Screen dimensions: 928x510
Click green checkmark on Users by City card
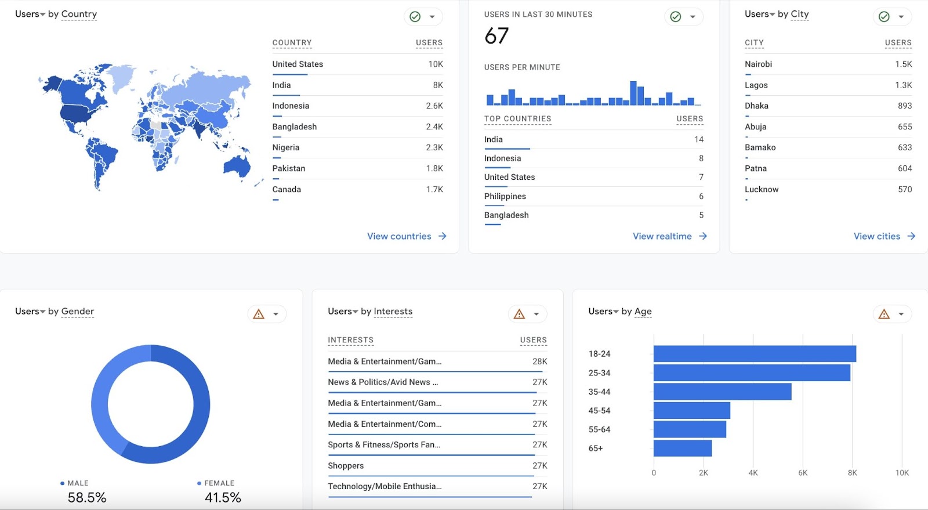[883, 17]
